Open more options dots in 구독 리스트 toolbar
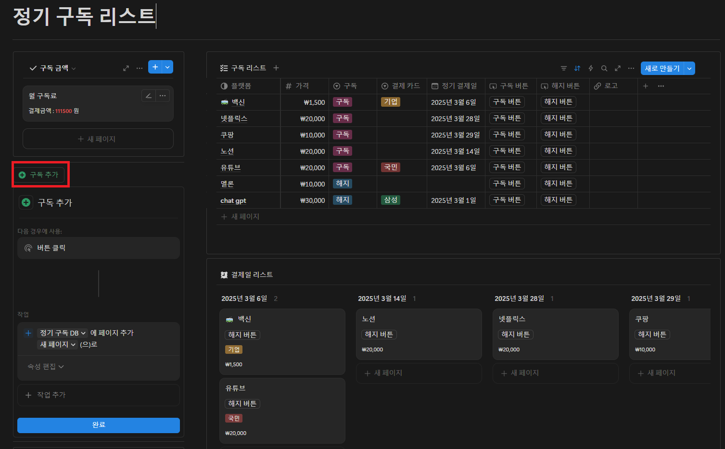Image resolution: width=725 pixels, height=449 pixels. pyautogui.click(x=631, y=68)
